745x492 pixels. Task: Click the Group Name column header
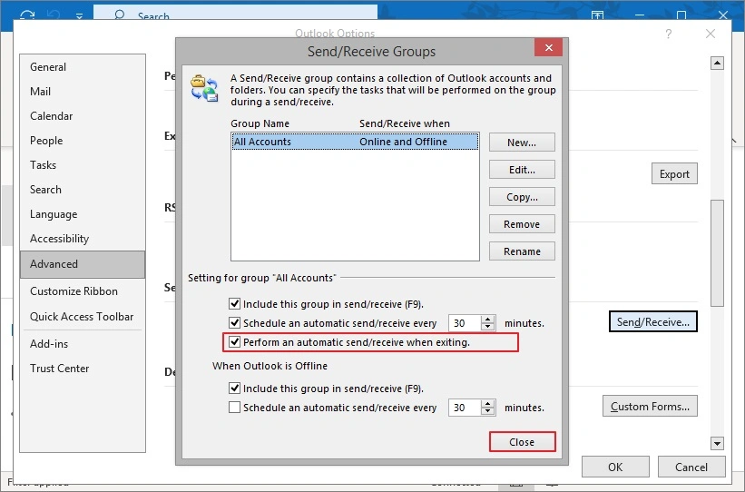(260, 123)
